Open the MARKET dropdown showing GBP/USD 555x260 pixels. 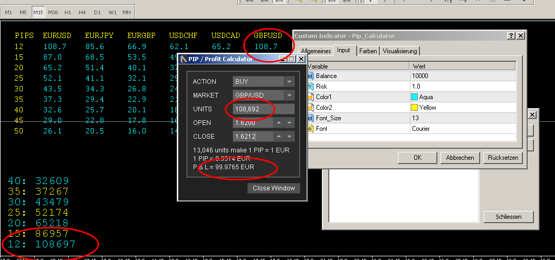(x=263, y=95)
